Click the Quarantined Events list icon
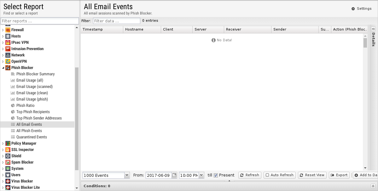 (x=13, y=137)
